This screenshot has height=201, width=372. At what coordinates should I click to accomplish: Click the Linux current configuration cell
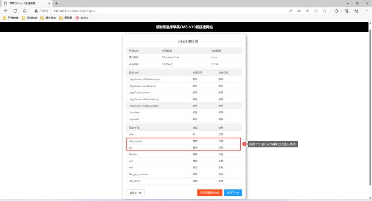[x=214, y=57]
